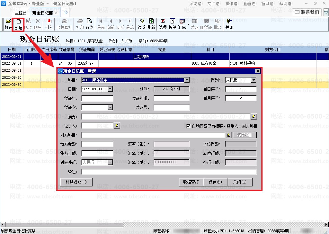Click the 联系我们 button
Image resolution: width=329 pixels, height=234 pixels.
tap(307, 13)
